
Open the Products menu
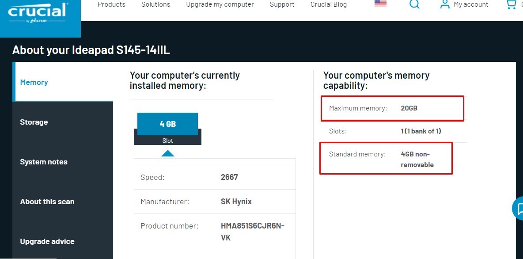[x=111, y=4]
